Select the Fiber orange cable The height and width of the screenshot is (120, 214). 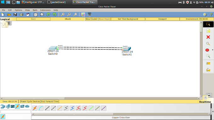60,108
